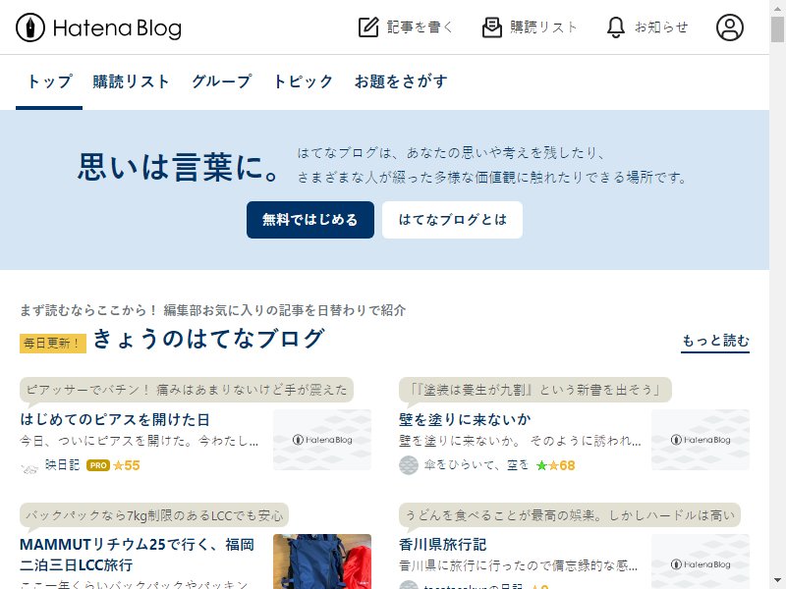Click the excerpt 壁を塗りに来ないか。 そのように誘われ
Screen dimensions: 786x589
point(520,441)
